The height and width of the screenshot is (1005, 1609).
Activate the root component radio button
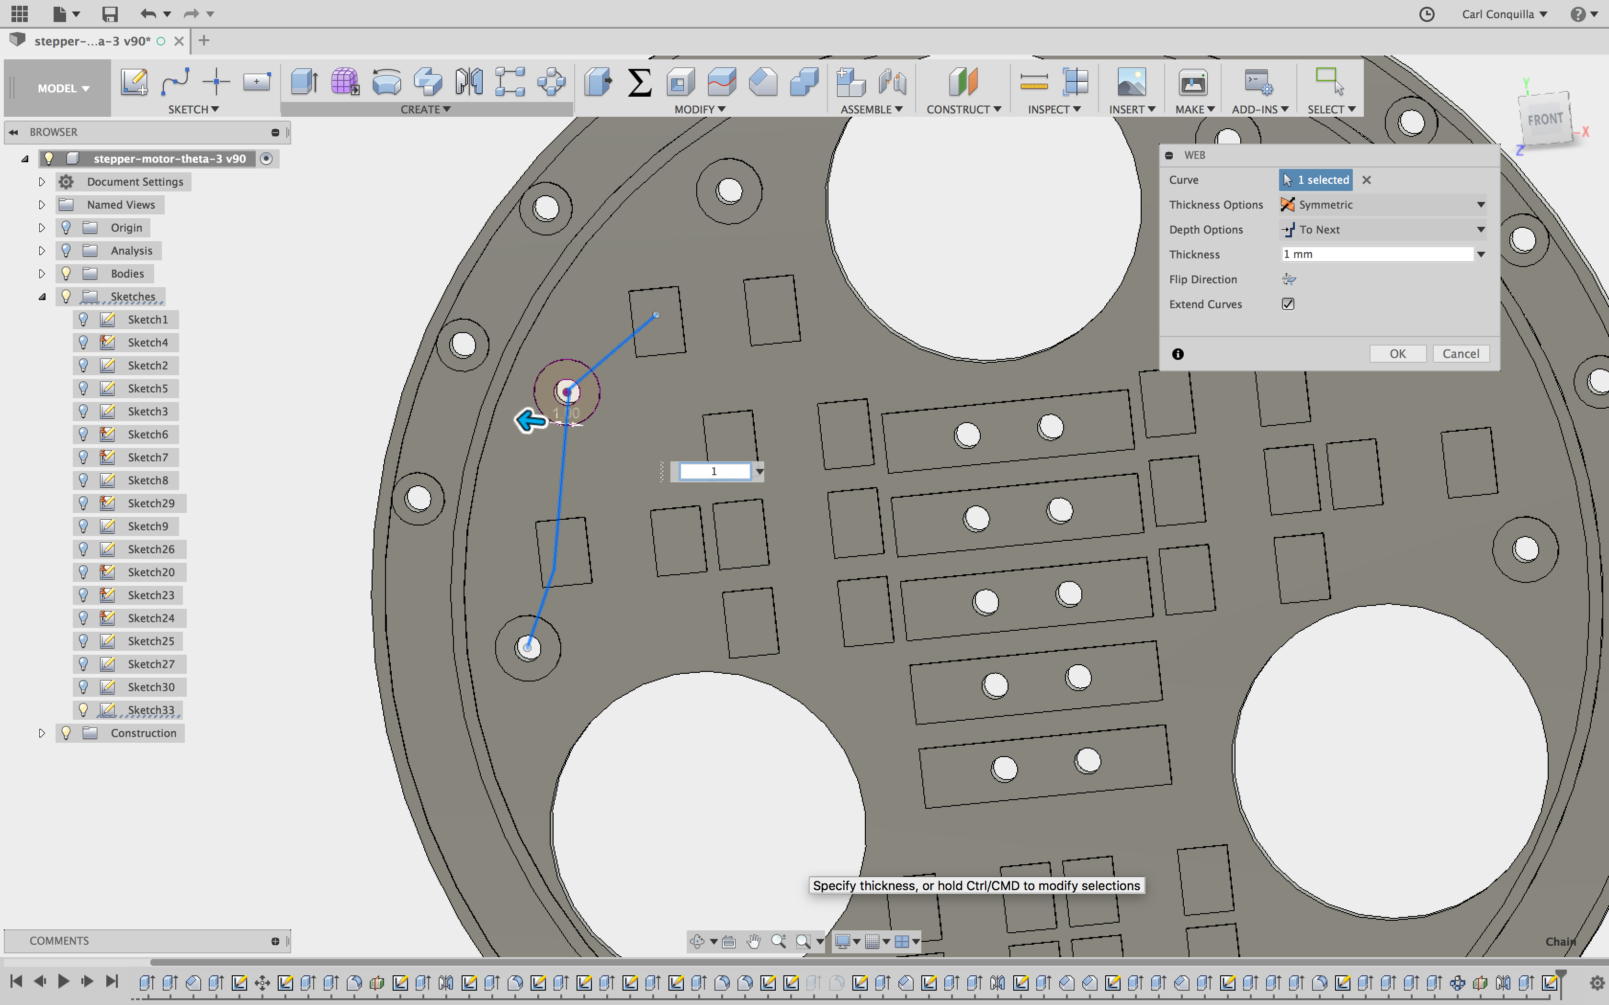(x=266, y=158)
